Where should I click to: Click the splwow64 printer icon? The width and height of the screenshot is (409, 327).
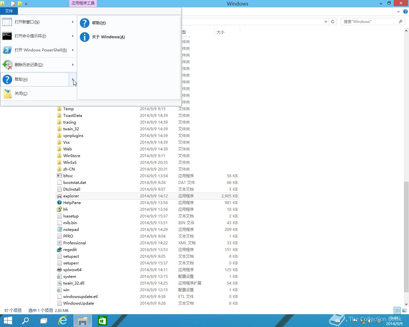(x=59, y=270)
